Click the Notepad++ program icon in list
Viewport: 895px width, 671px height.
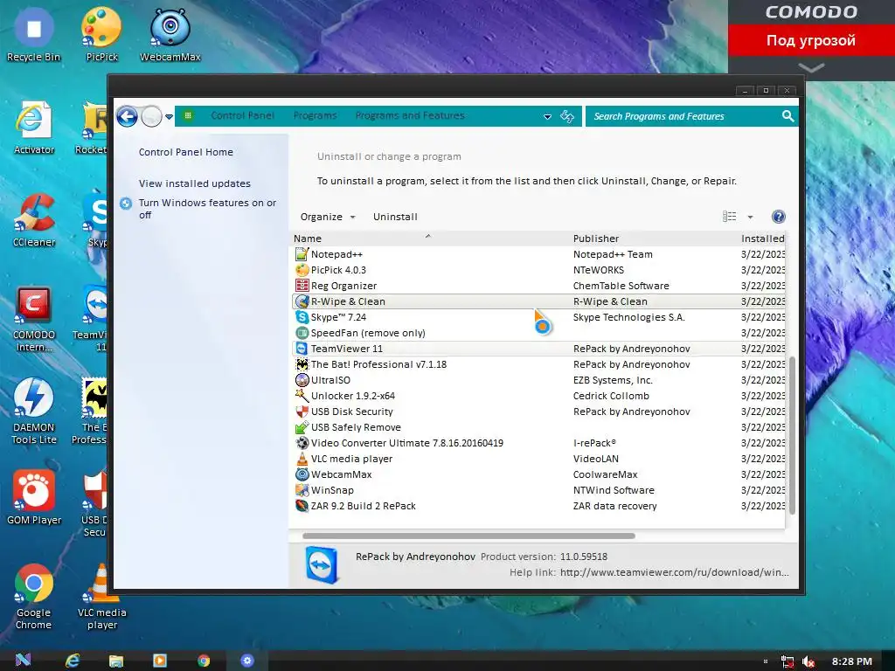[302, 254]
